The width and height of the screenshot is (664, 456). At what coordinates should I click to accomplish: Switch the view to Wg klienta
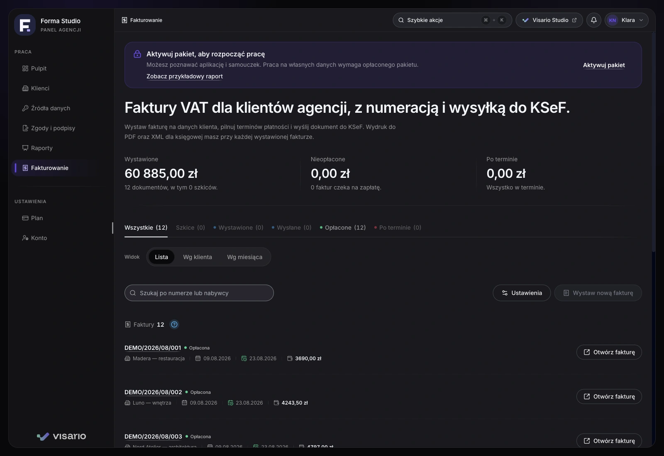[198, 257]
